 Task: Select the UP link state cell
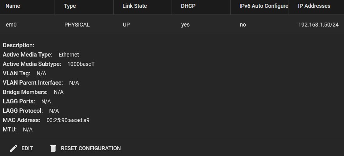(126, 25)
